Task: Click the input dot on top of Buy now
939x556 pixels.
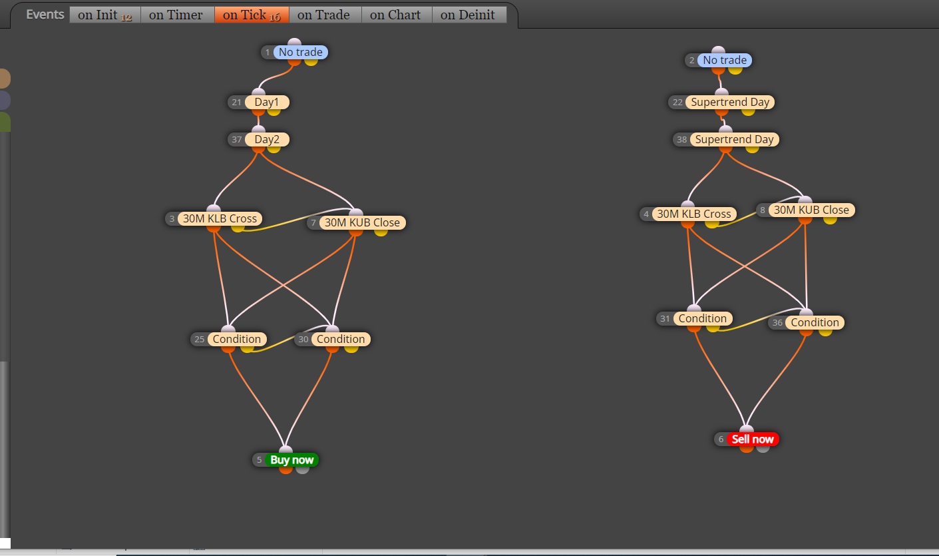Action: (x=285, y=451)
